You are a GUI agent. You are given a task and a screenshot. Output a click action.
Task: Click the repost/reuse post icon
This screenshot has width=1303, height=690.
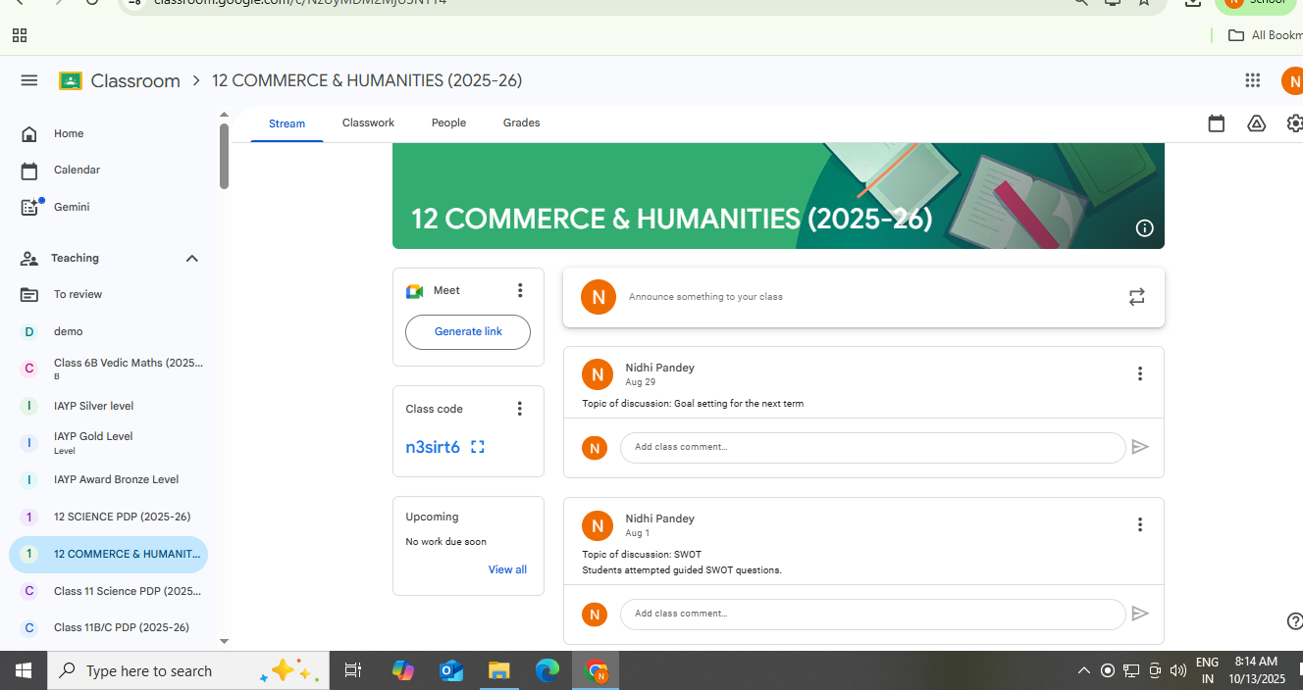(x=1136, y=297)
